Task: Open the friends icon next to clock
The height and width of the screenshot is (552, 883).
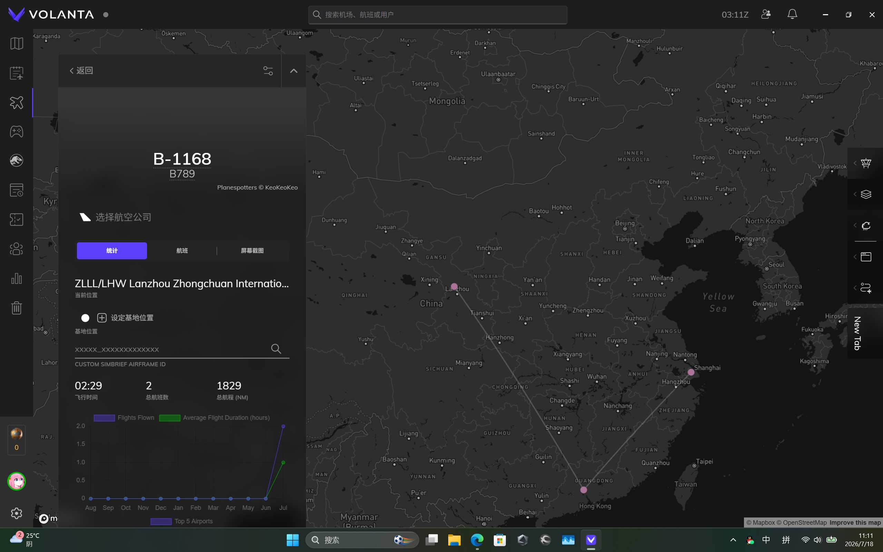Action: pyautogui.click(x=766, y=14)
